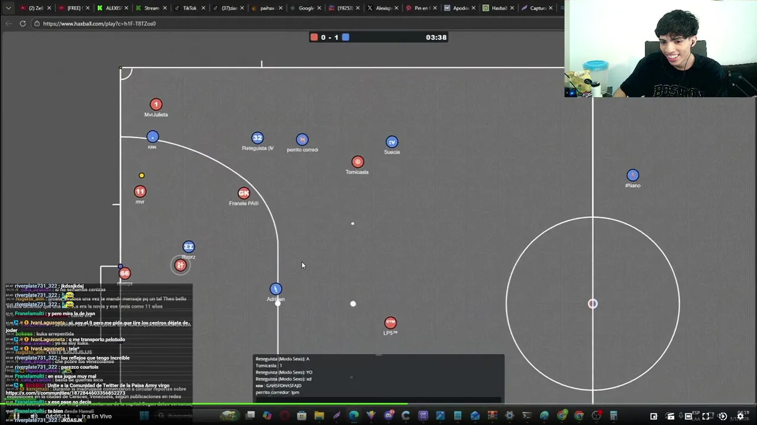Open Microsoft Store from the taskbar

click(302, 416)
